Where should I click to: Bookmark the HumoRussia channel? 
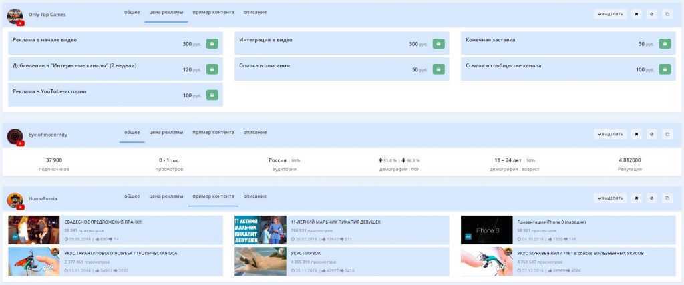click(636, 198)
